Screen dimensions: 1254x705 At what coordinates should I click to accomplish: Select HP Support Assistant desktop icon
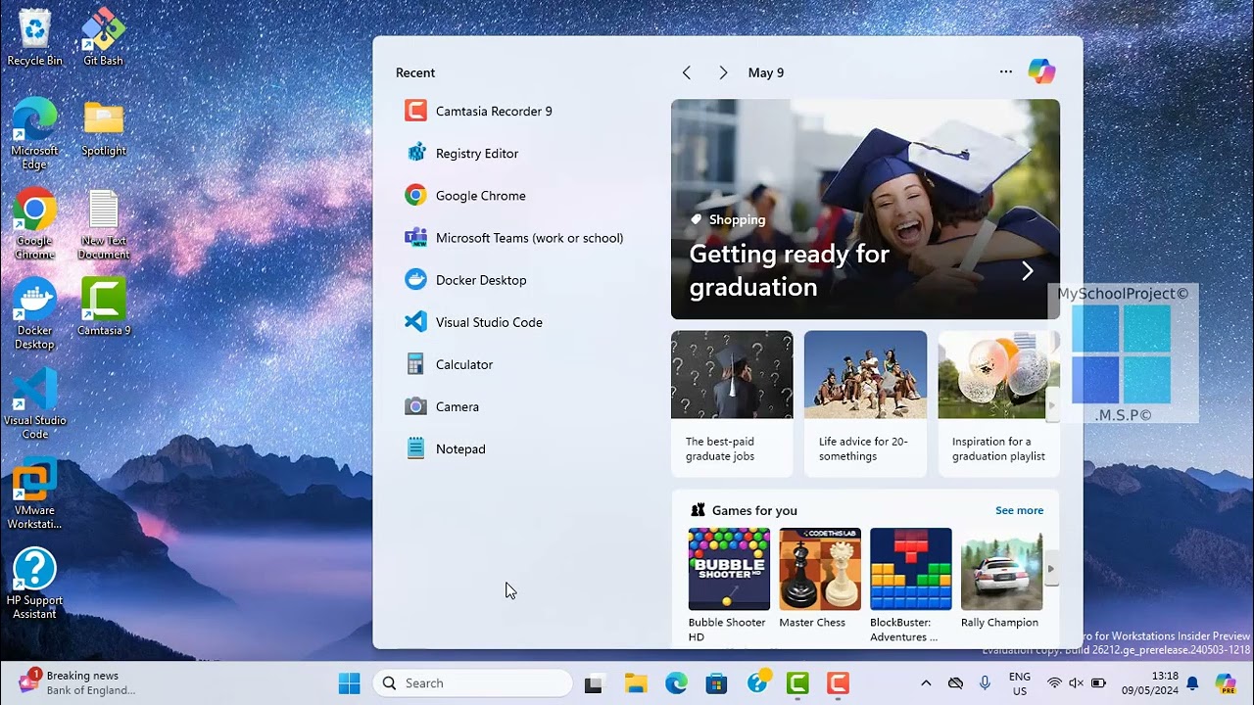click(34, 585)
